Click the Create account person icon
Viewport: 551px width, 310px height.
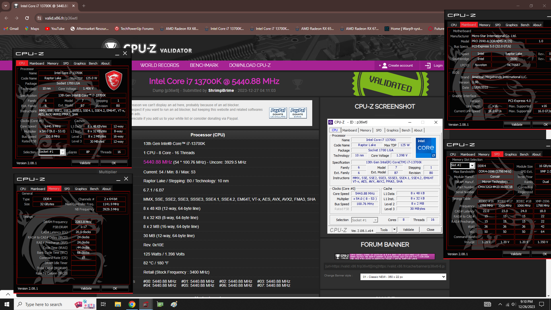pyautogui.click(x=385, y=65)
